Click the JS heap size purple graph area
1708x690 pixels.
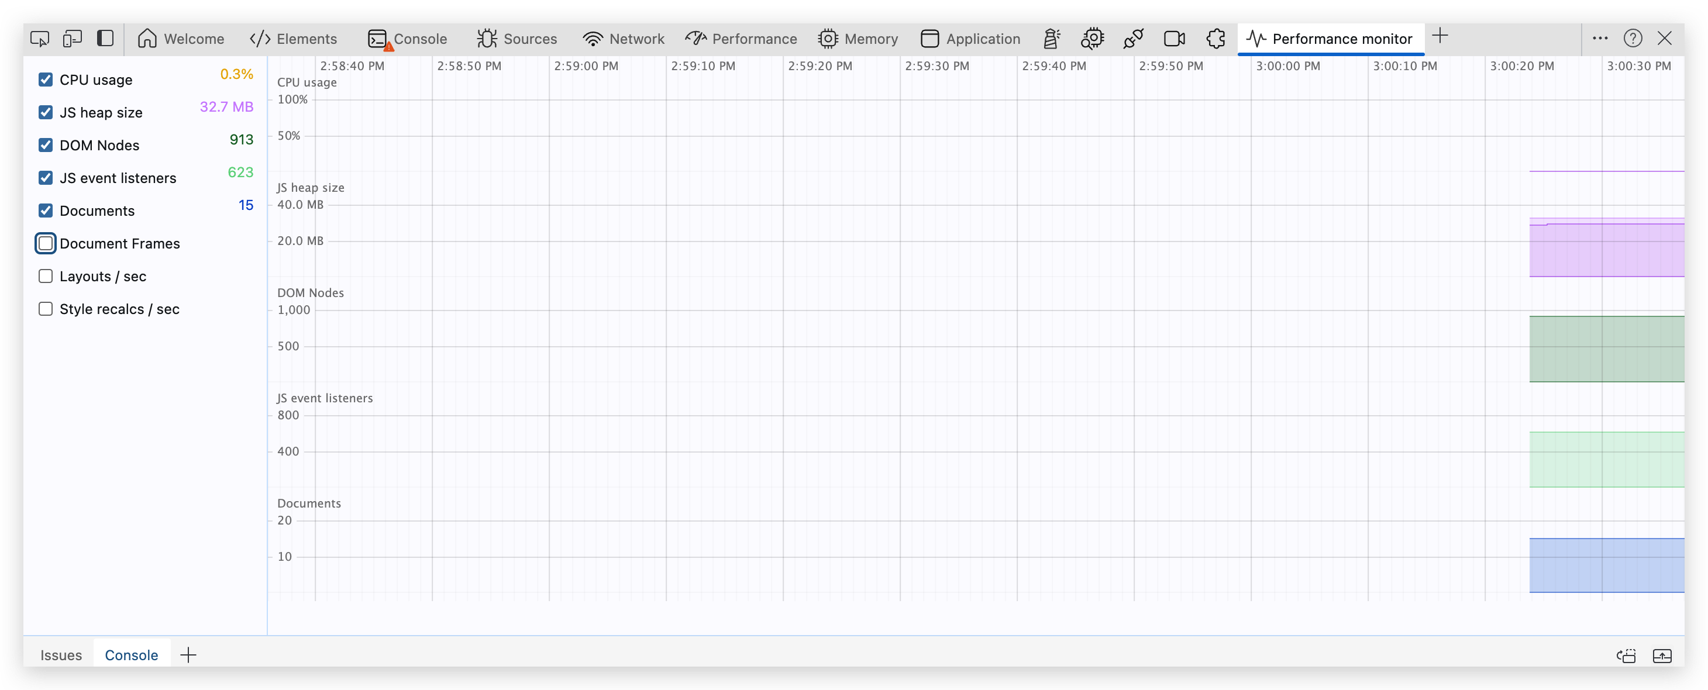pos(1606,250)
